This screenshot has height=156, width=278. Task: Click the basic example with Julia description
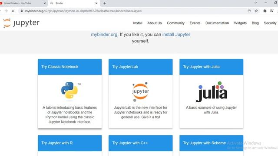[x=212, y=110]
